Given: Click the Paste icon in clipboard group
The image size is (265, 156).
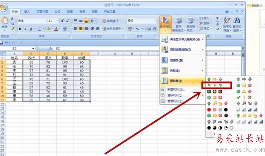Looking at the screenshot, I should tap(5, 21).
